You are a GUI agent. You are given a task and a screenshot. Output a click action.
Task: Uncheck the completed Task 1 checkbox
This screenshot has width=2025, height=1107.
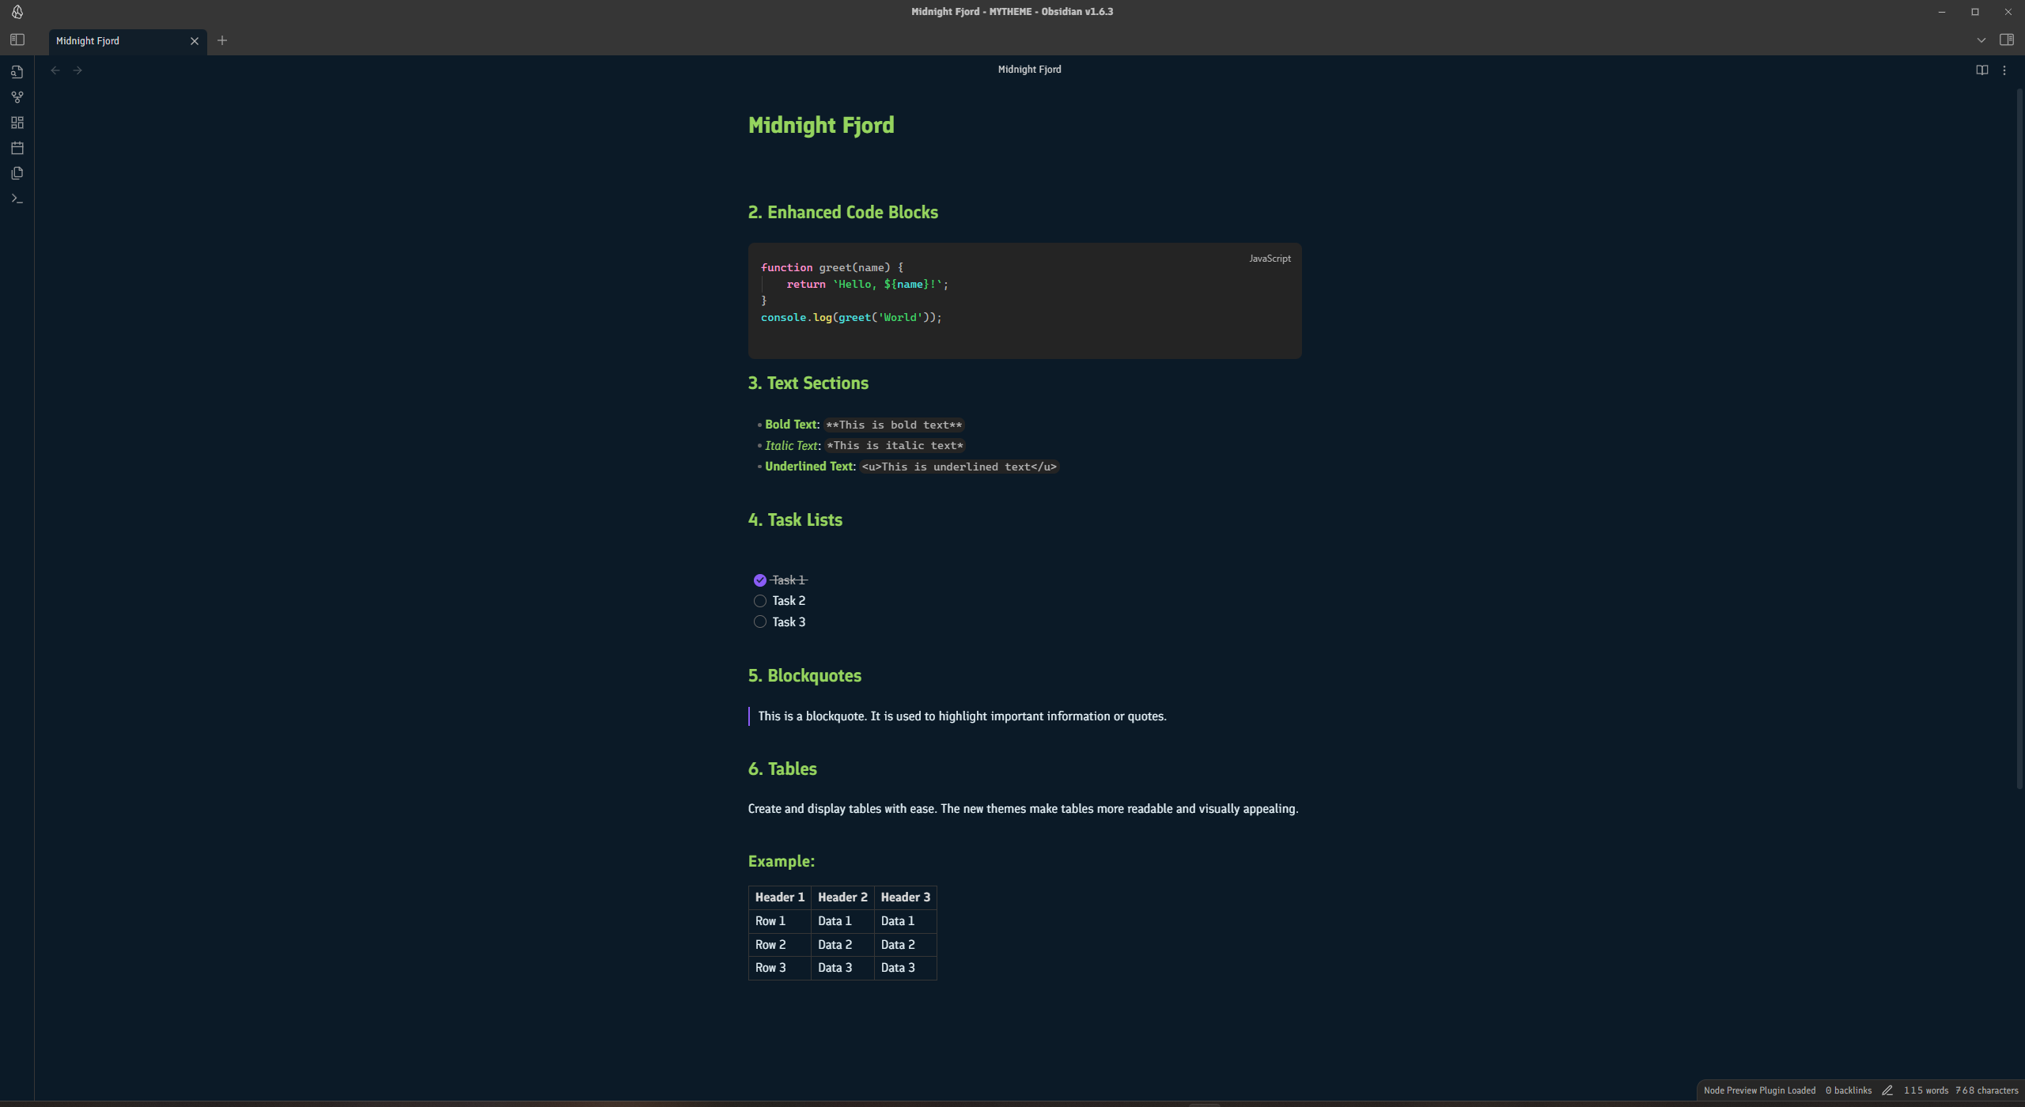click(x=759, y=580)
